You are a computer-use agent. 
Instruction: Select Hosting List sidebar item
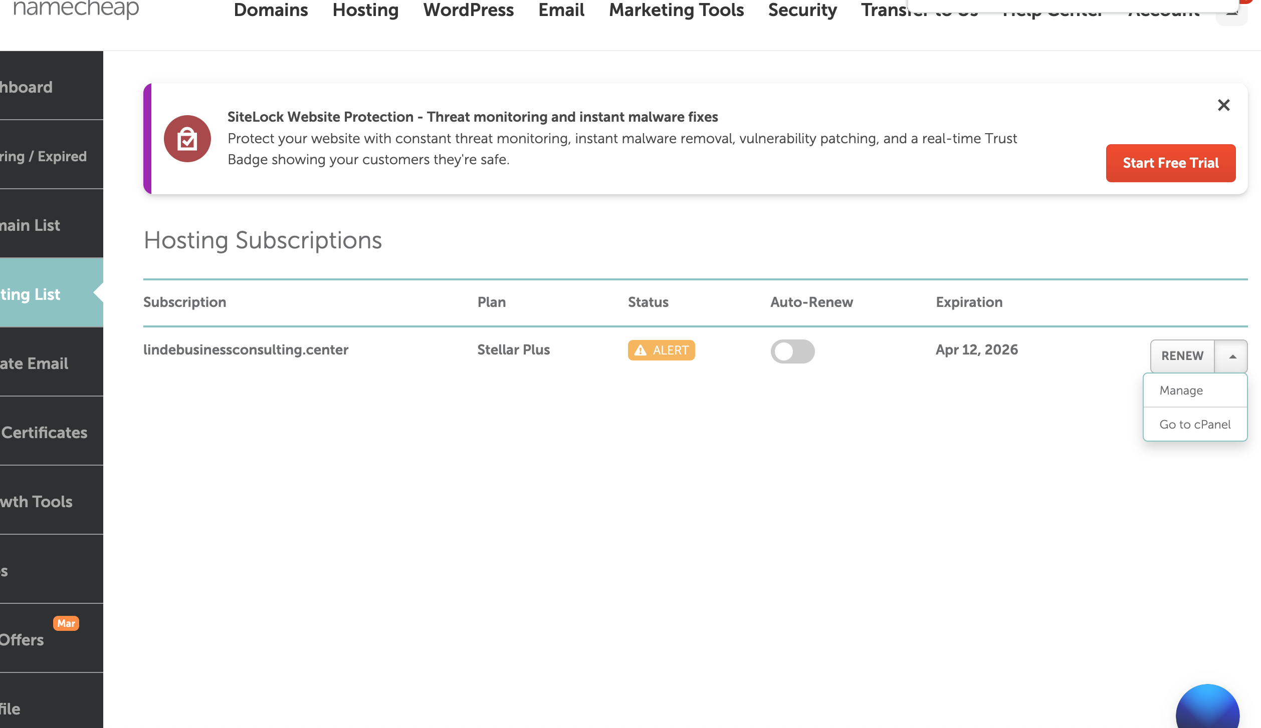[52, 293]
